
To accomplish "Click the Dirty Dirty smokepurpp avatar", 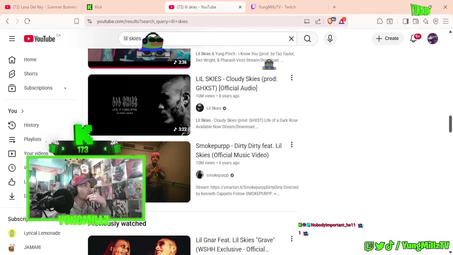I will 200,175.
